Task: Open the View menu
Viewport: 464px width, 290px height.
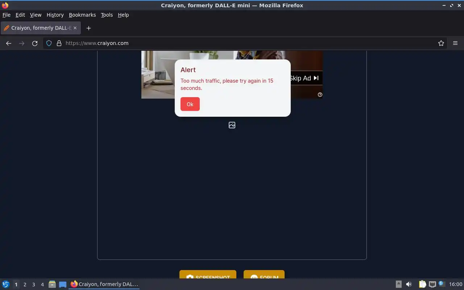Action: [36, 15]
